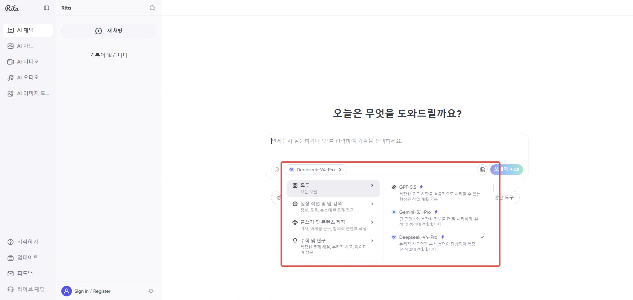The height and width of the screenshot is (300, 633).
Task: Click the new chat plus bubble icon
Action: point(99,31)
